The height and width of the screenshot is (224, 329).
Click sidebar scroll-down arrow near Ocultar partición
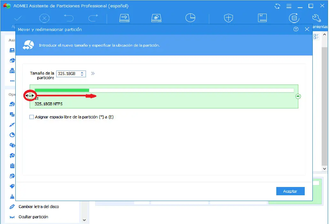pyautogui.click(x=84, y=220)
